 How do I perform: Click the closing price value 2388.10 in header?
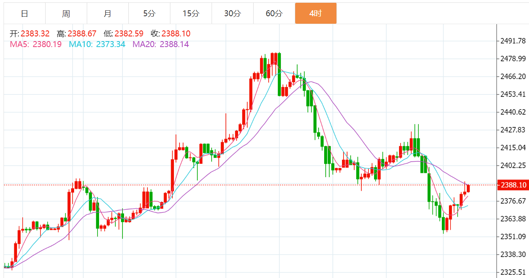click(x=176, y=34)
